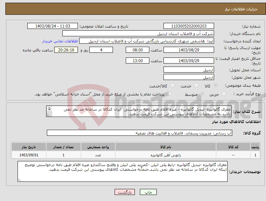Click the اطلاعات کالاهای مورد نیاز heading
The height and width of the screenshot is (201, 266).
pyautogui.click(x=236, y=122)
